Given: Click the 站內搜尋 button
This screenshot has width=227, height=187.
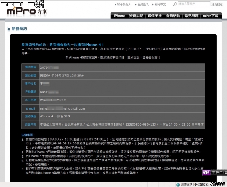Looking at the screenshot, I should click(x=217, y=4).
